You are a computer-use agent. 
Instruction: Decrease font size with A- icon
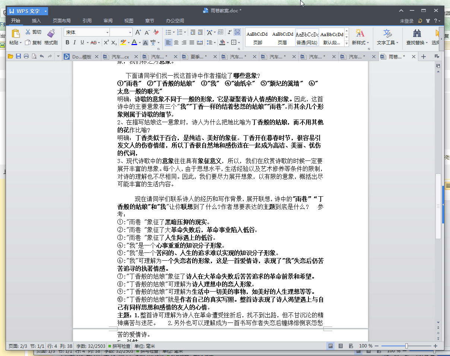coord(148,32)
